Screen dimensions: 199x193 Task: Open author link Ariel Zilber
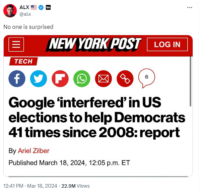[x=34, y=151]
